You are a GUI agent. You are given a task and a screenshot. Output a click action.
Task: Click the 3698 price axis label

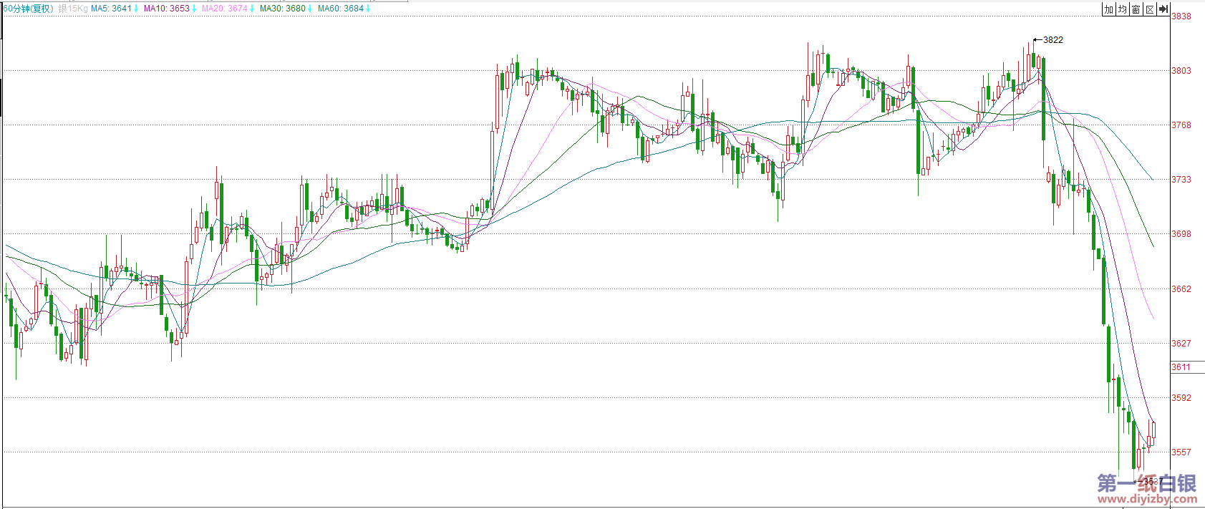tap(1181, 234)
